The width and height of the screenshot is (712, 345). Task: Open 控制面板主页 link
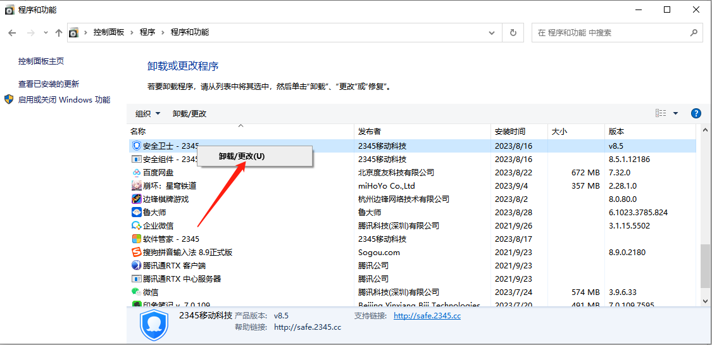tap(41, 61)
